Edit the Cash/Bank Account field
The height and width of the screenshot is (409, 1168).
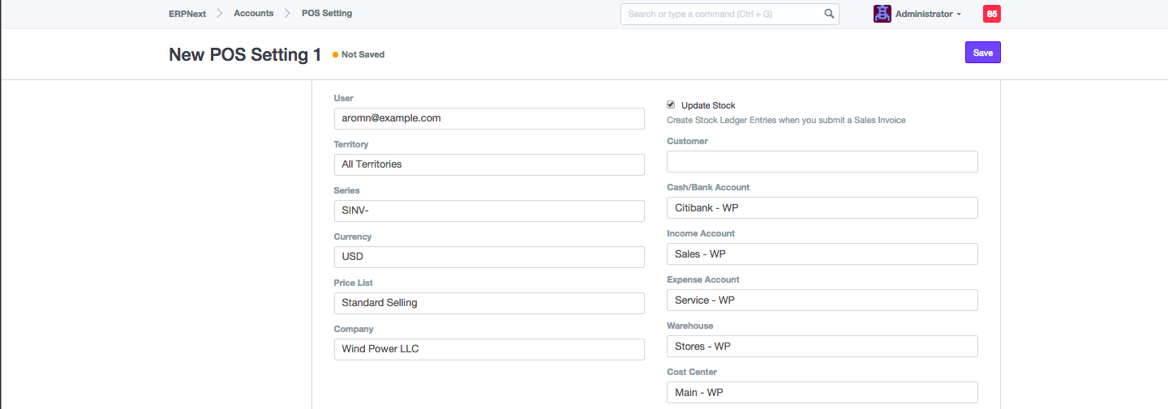pyautogui.click(x=822, y=207)
